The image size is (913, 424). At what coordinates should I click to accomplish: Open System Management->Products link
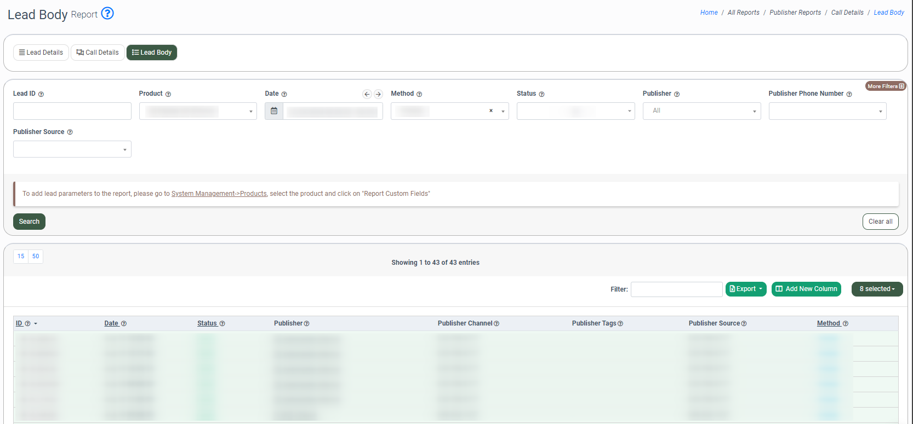click(x=219, y=194)
